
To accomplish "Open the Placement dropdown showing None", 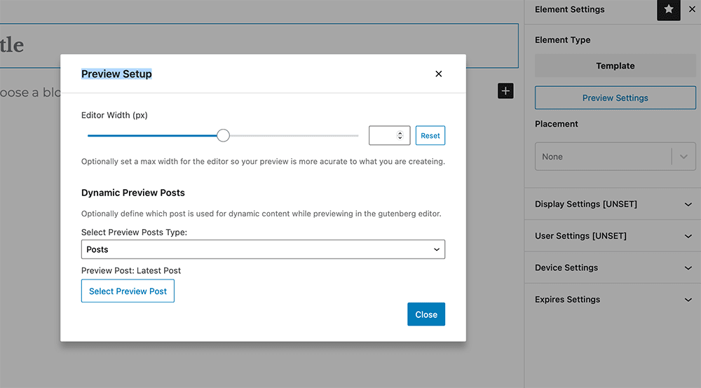I will (x=615, y=157).
